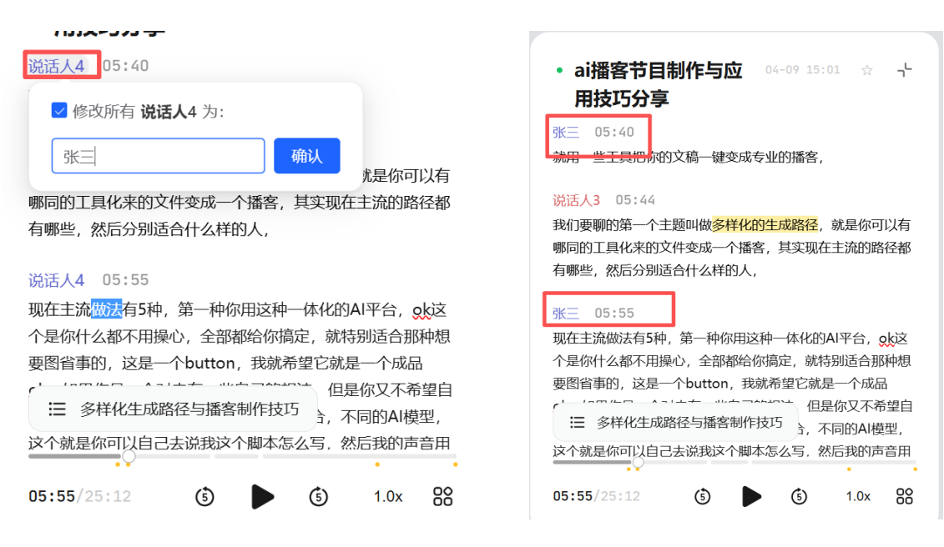
Task: Confirm rename with the 确认 button
Action: point(307,157)
